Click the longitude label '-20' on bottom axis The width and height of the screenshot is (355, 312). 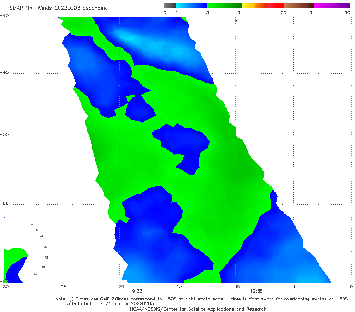click(120, 287)
